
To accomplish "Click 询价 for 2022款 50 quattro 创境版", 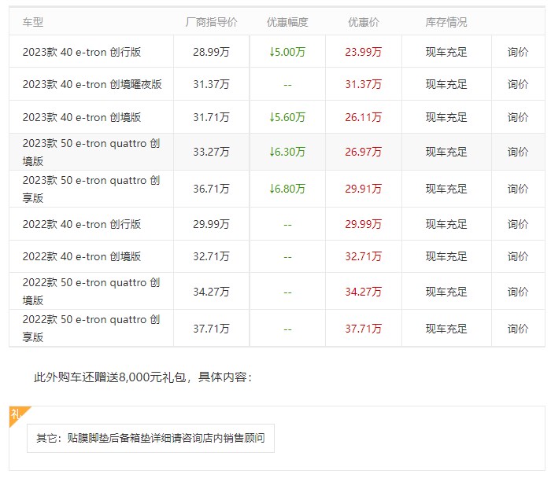I will click(518, 292).
